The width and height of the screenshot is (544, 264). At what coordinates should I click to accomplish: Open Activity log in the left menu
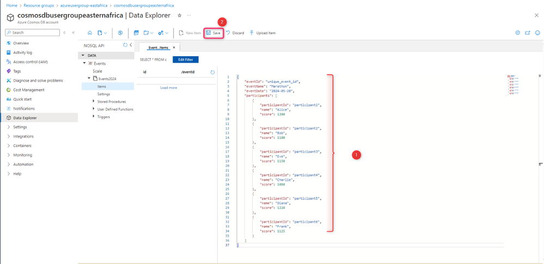point(22,52)
